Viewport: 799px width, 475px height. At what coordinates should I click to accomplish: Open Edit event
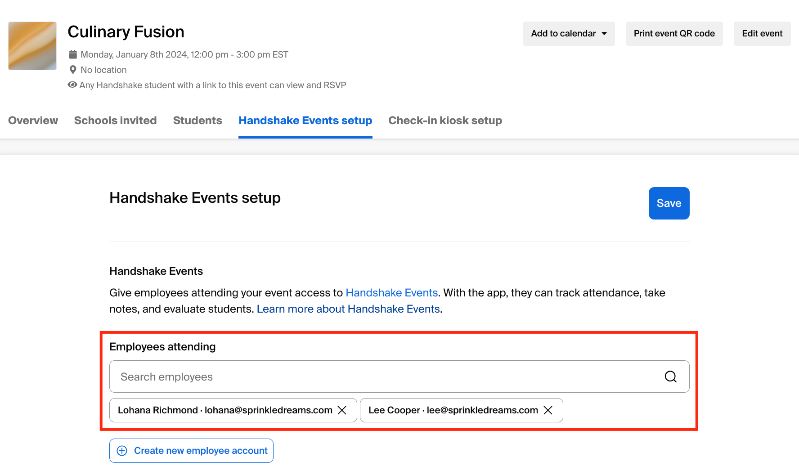coord(762,34)
